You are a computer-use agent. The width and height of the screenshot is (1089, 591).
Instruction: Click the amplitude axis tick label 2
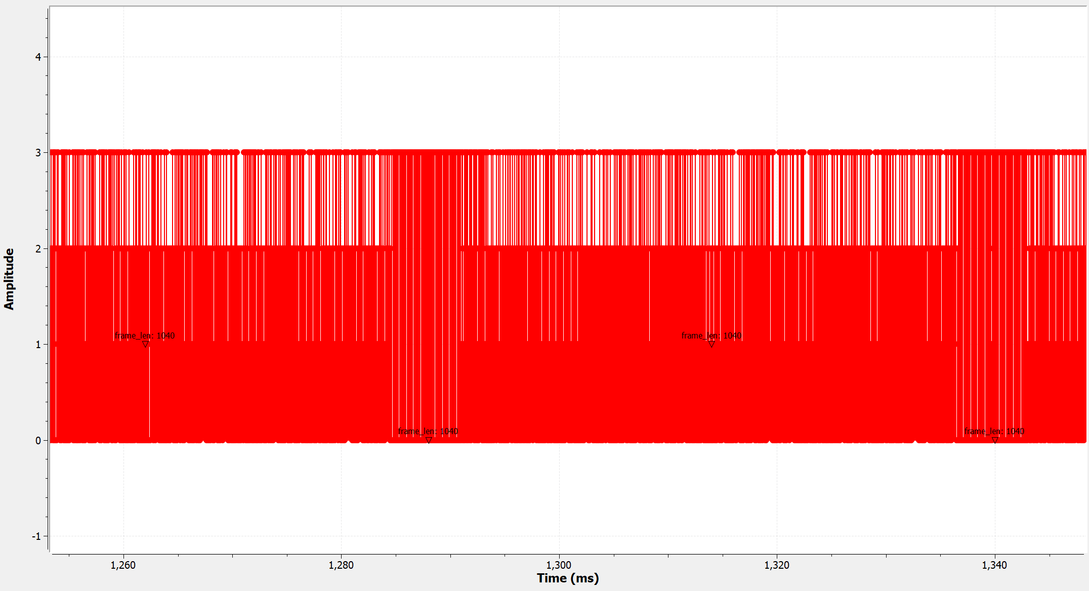pyautogui.click(x=38, y=249)
